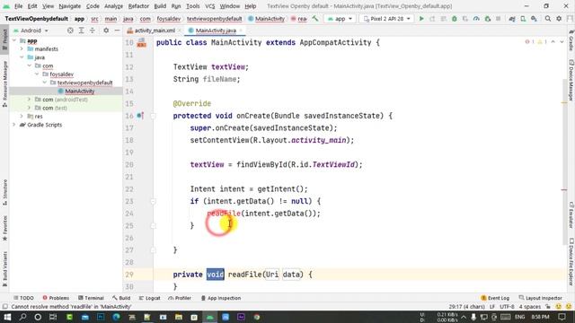Image resolution: width=575 pixels, height=323 pixels.
Task: Click the override gutter icon on line 16
Action: click(140, 116)
